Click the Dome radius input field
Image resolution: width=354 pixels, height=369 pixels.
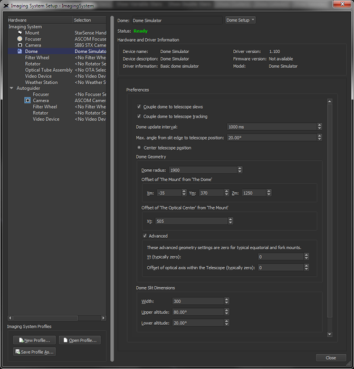pos(203,170)
